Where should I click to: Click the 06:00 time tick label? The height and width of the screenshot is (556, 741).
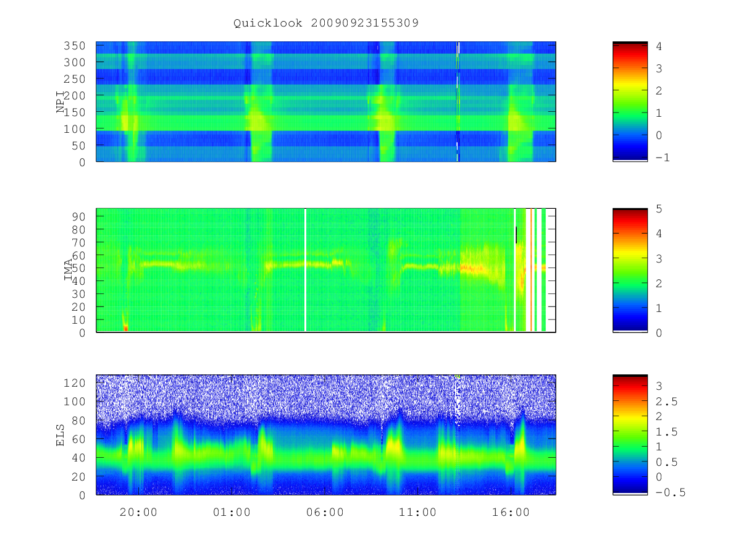click(325, 512)
